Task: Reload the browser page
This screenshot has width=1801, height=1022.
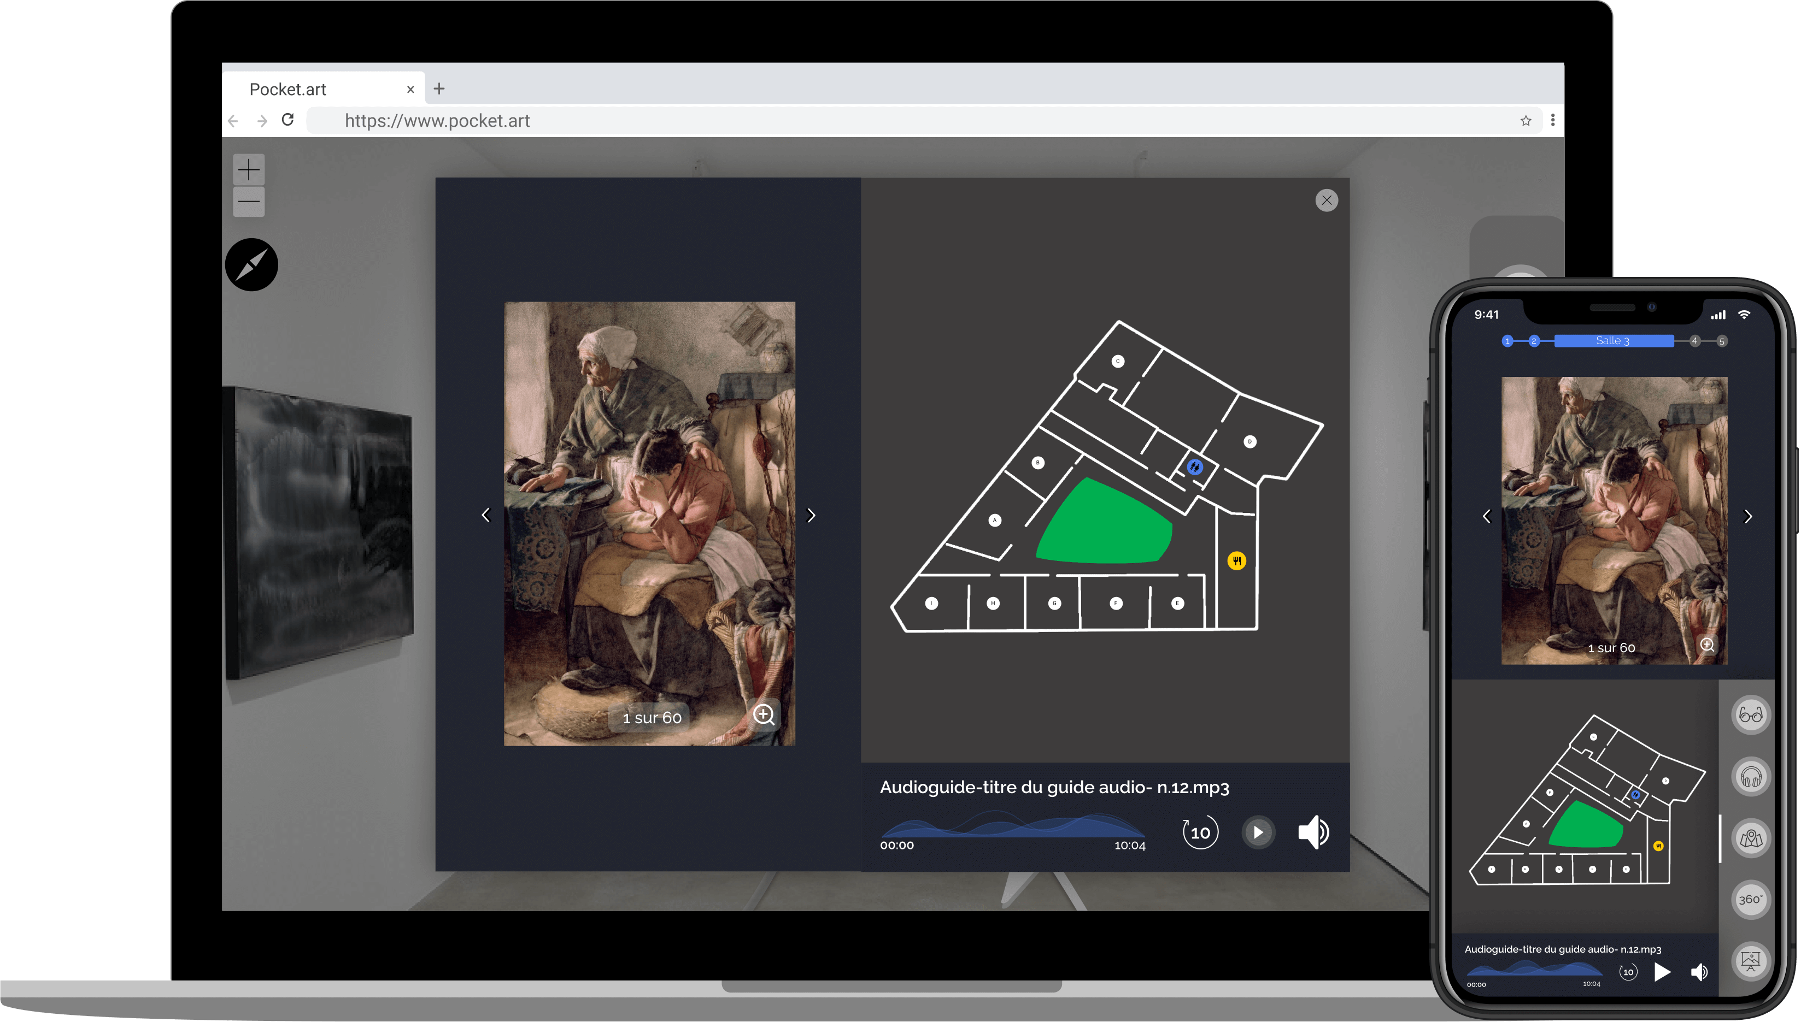Action: click(287, 120)
